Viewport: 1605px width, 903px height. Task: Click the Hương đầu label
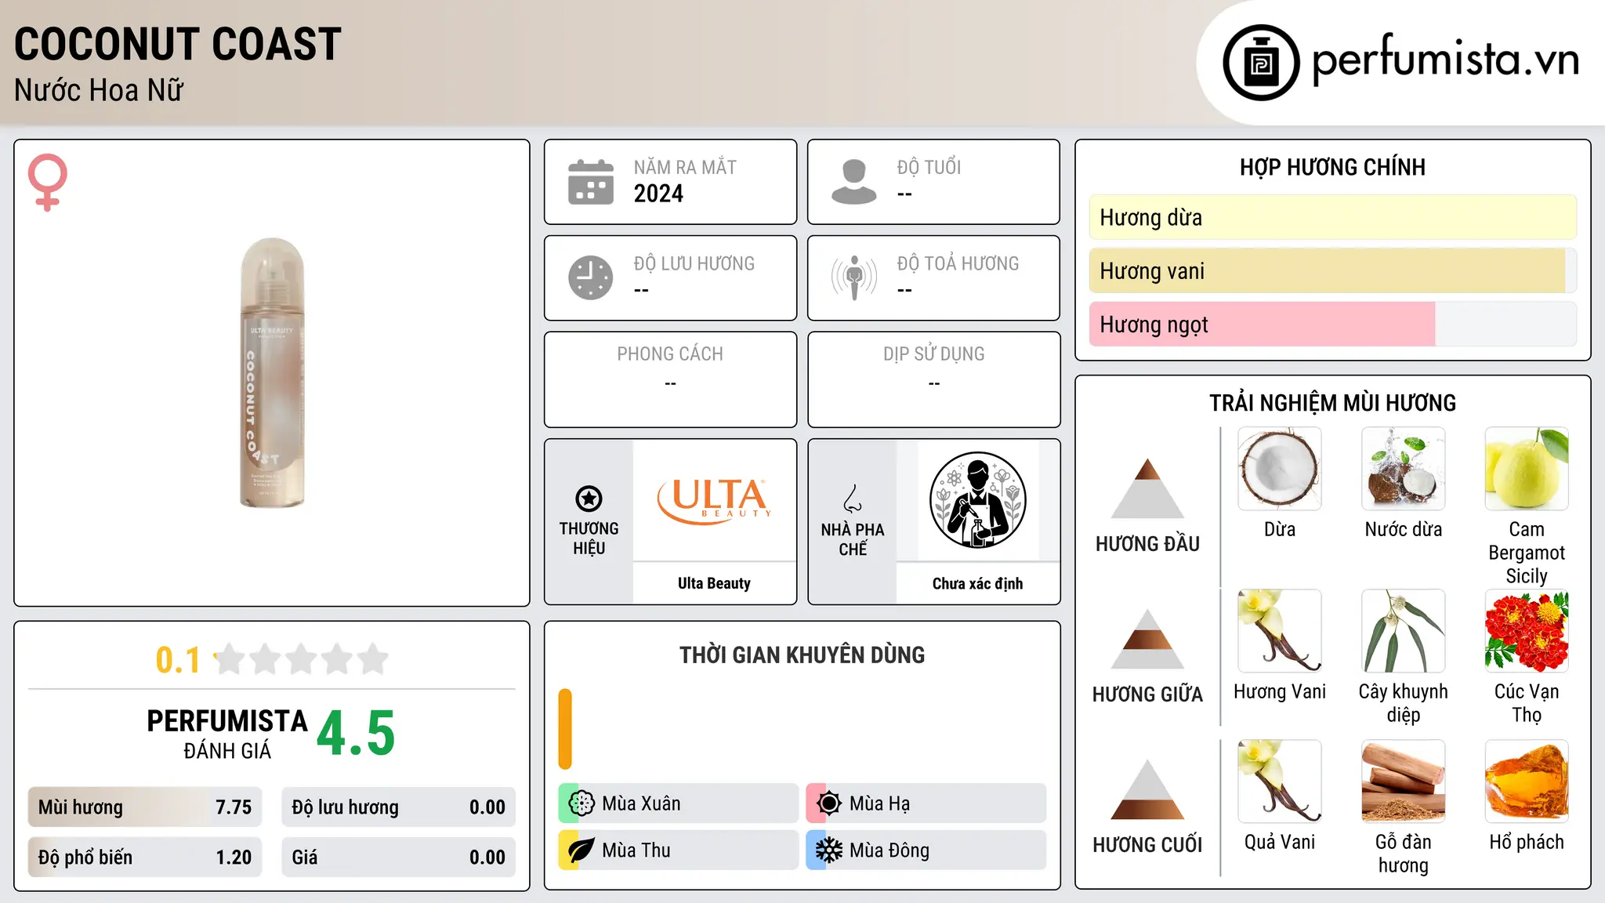point(1147,544)
